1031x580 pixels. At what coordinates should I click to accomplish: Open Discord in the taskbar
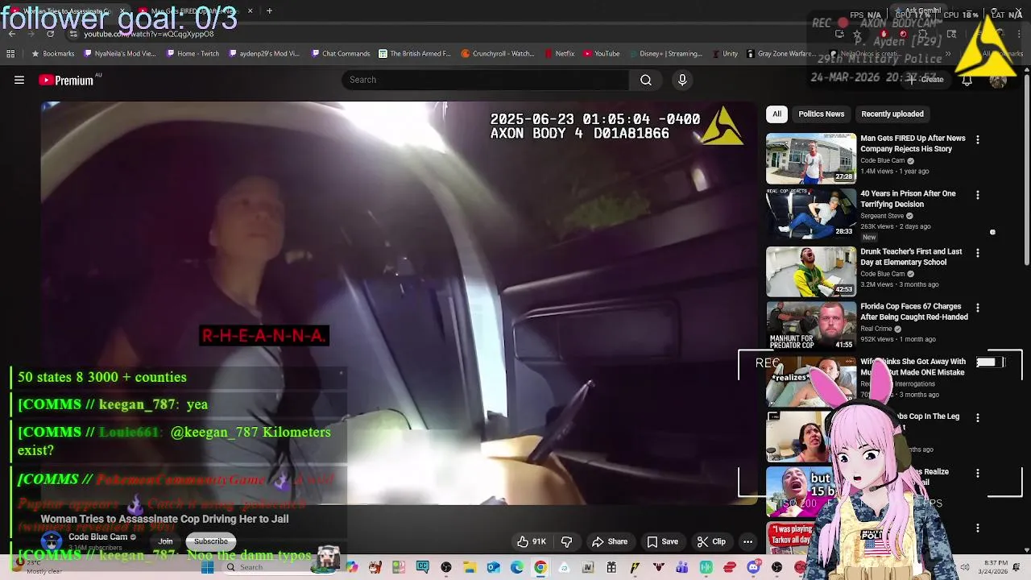pos(753,567)
